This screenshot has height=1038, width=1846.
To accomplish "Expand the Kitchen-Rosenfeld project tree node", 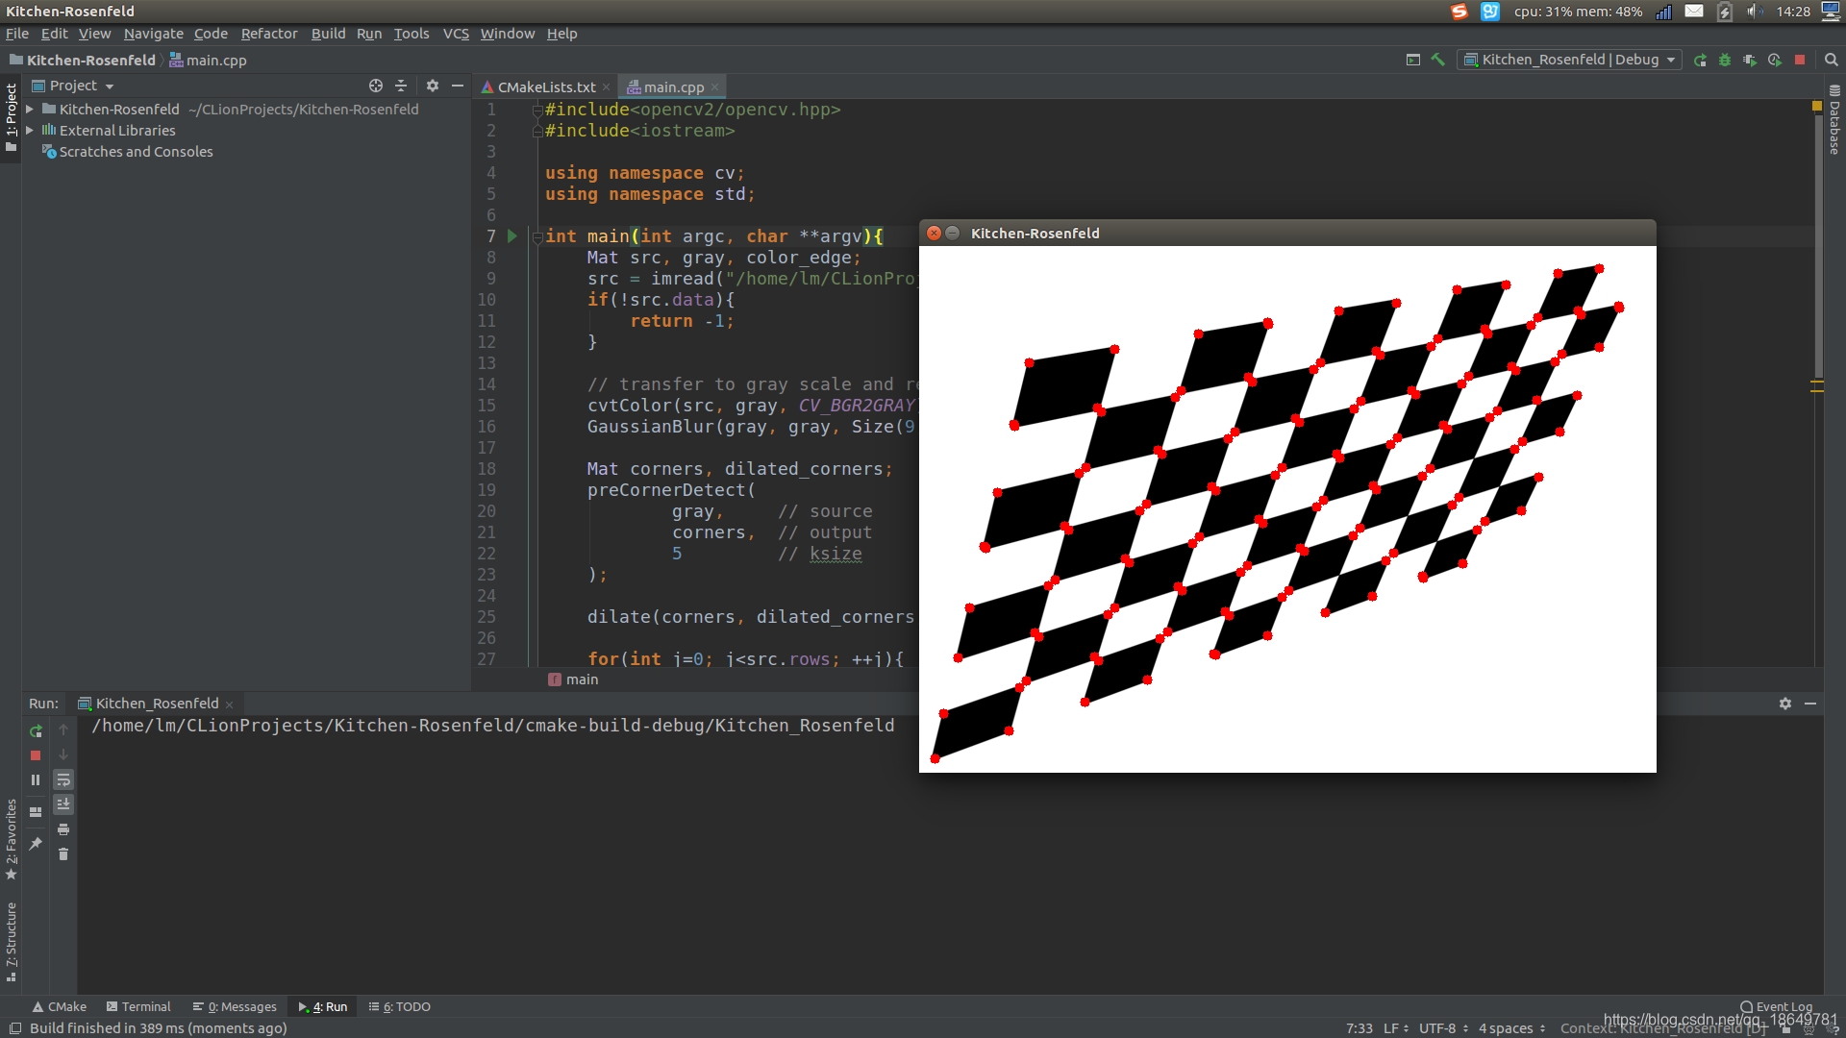I will click(30, 110).
